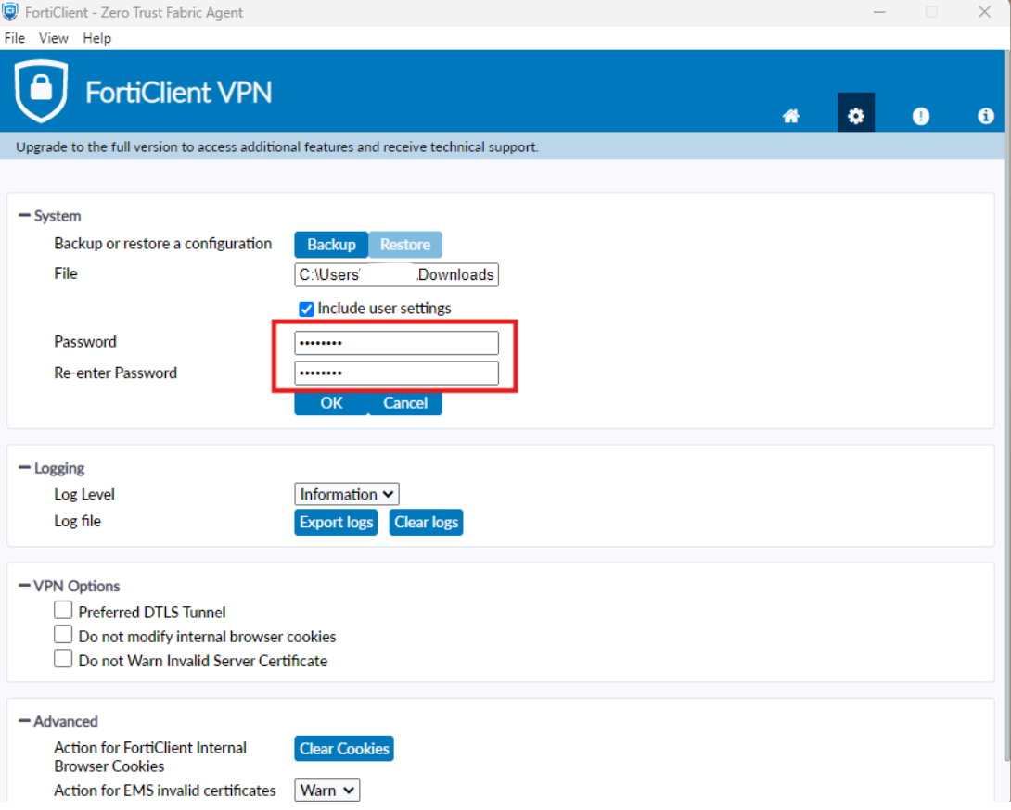
Task: Click 'Action for EMS invalid certificates' label
Action: coord(165,791)
